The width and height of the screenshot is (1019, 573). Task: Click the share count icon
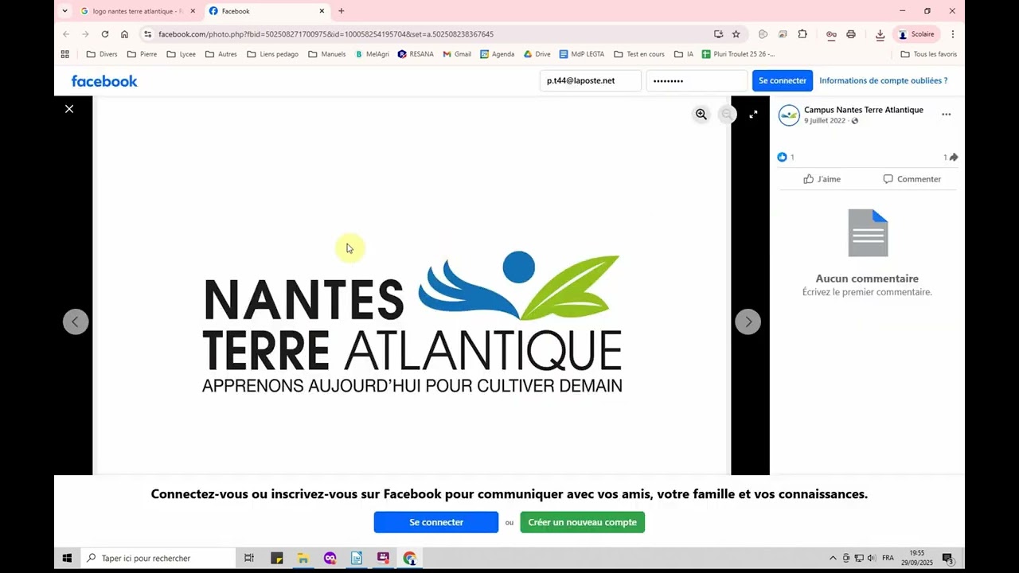click(x=951, y=158)
